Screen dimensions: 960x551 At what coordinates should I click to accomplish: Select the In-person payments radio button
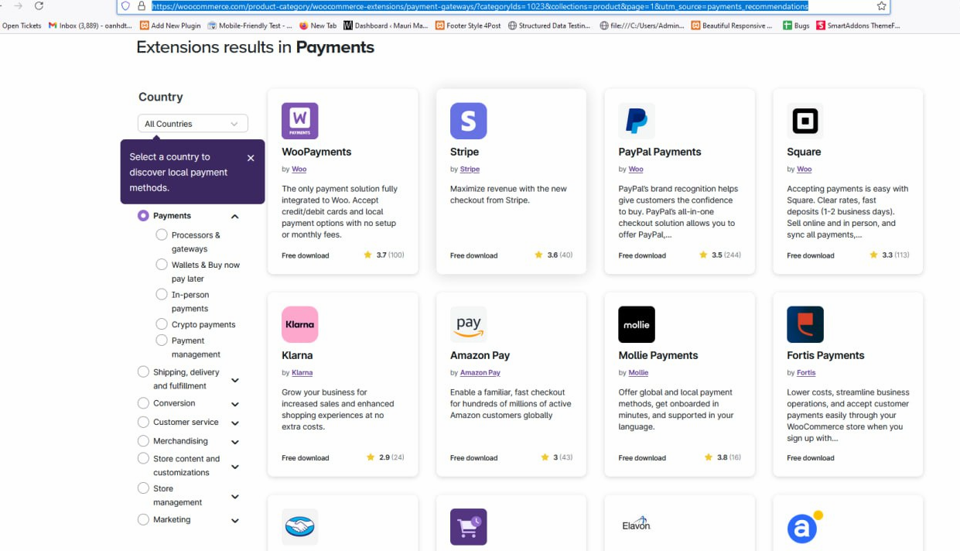click(x=162, y=294)
